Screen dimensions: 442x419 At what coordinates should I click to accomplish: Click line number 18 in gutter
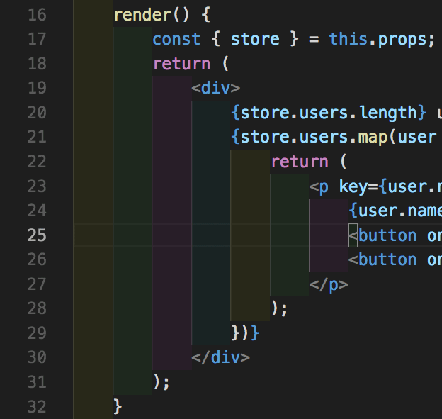pyautogui.click(x=37, y=64)
